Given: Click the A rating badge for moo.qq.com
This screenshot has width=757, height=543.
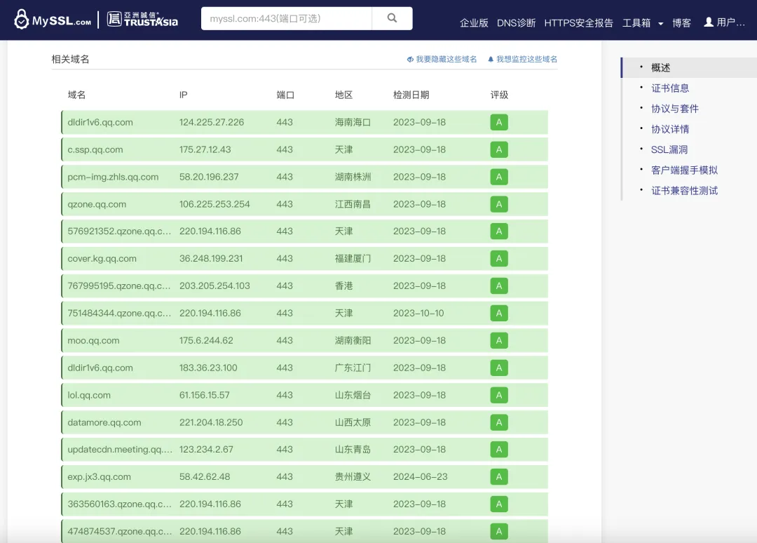Looking at the screenshot, I should click(x=499, y=340).
